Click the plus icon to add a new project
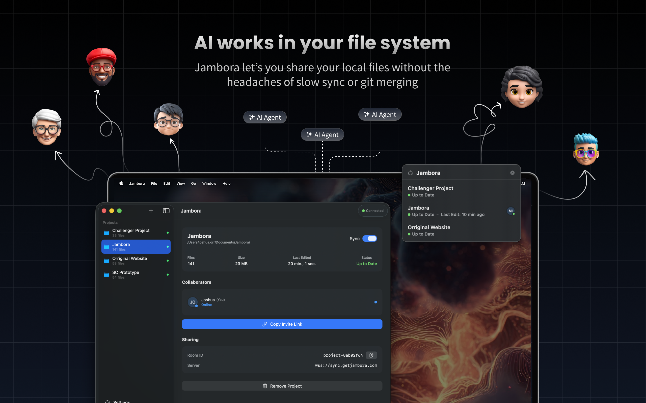The height and width of the screenshot is (403, 646). click(x=151, y=211)
